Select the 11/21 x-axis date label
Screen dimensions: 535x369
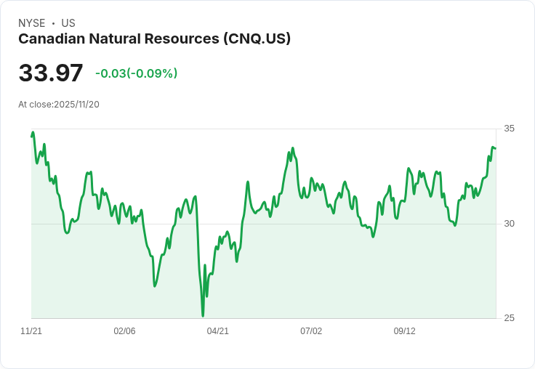[x=31, y=331]
